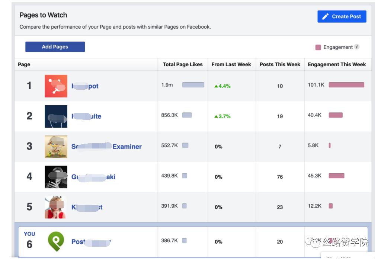Click the Engagement info icon
The width and height of the screenshot is (381, 259).
click(x=356, y=47)
